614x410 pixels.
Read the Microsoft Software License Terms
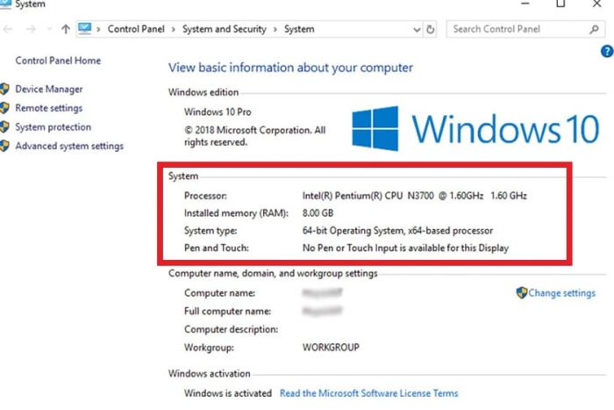[368, 393]
